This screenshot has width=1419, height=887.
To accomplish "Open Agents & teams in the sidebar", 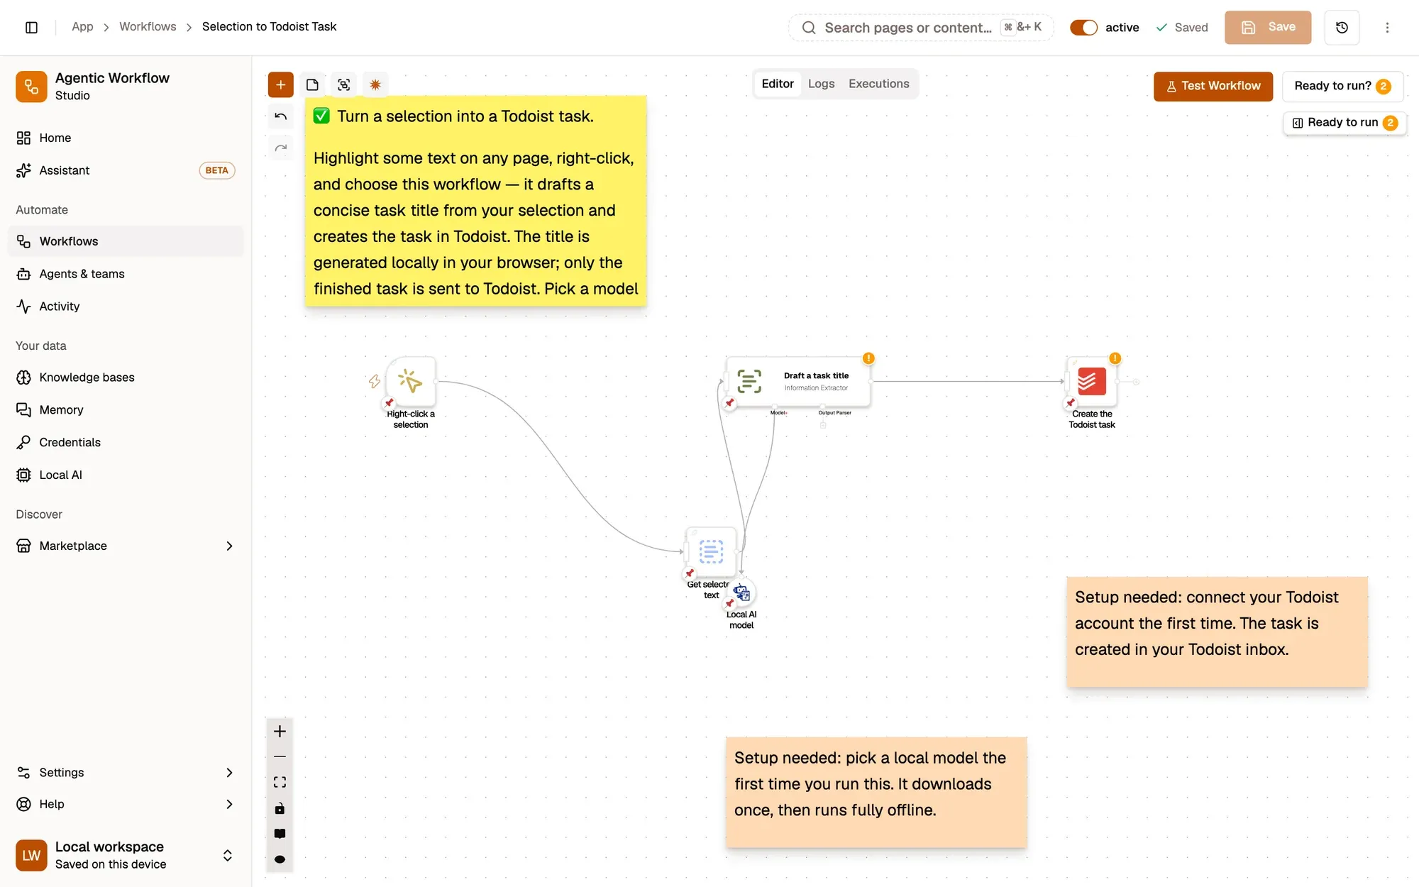I will (x=126, y=274).
